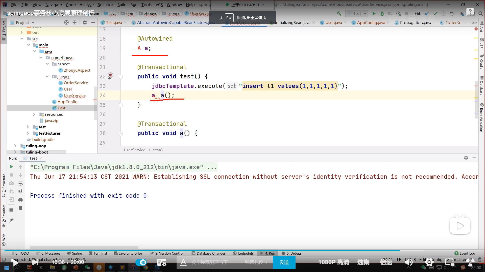485x272 pixels.
Task: Toggle the Gradle tool window side tab
Action: 482,62
